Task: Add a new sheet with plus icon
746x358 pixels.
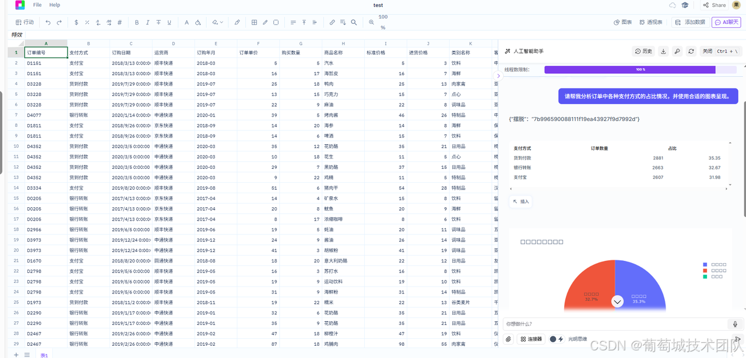Action: click(x=16, y=355)
